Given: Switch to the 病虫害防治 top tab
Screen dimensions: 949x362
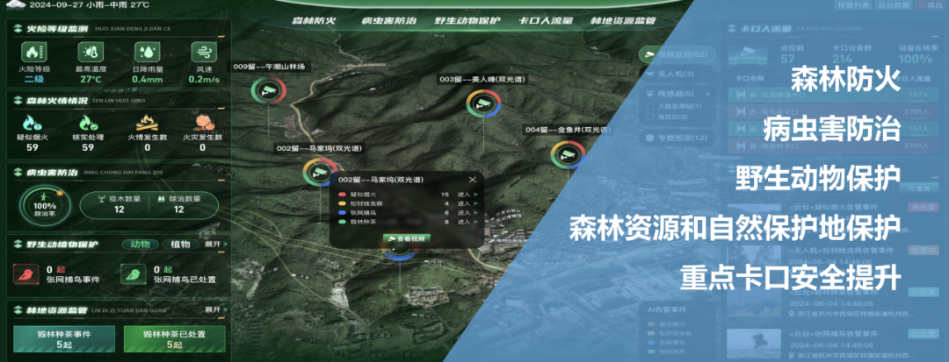Looking at the screenshot, I should tap(389, 21).
